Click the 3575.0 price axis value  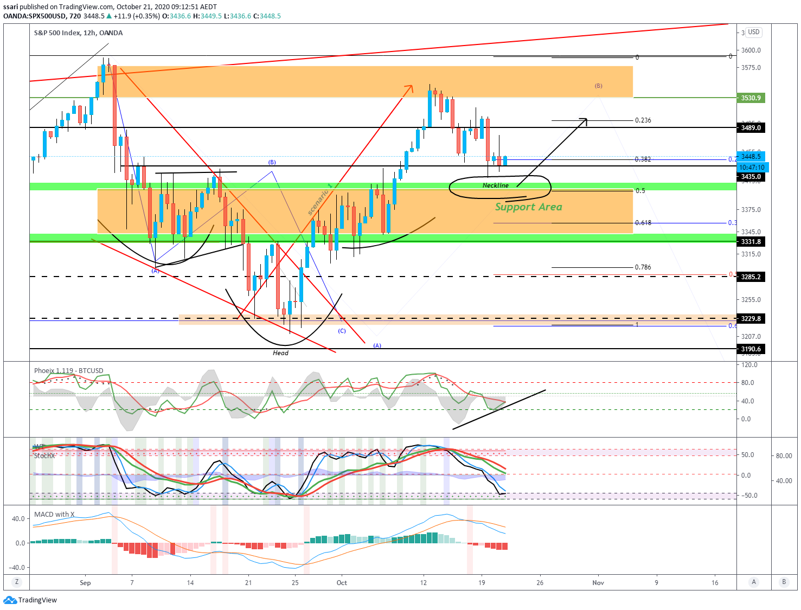click(751, 68)
